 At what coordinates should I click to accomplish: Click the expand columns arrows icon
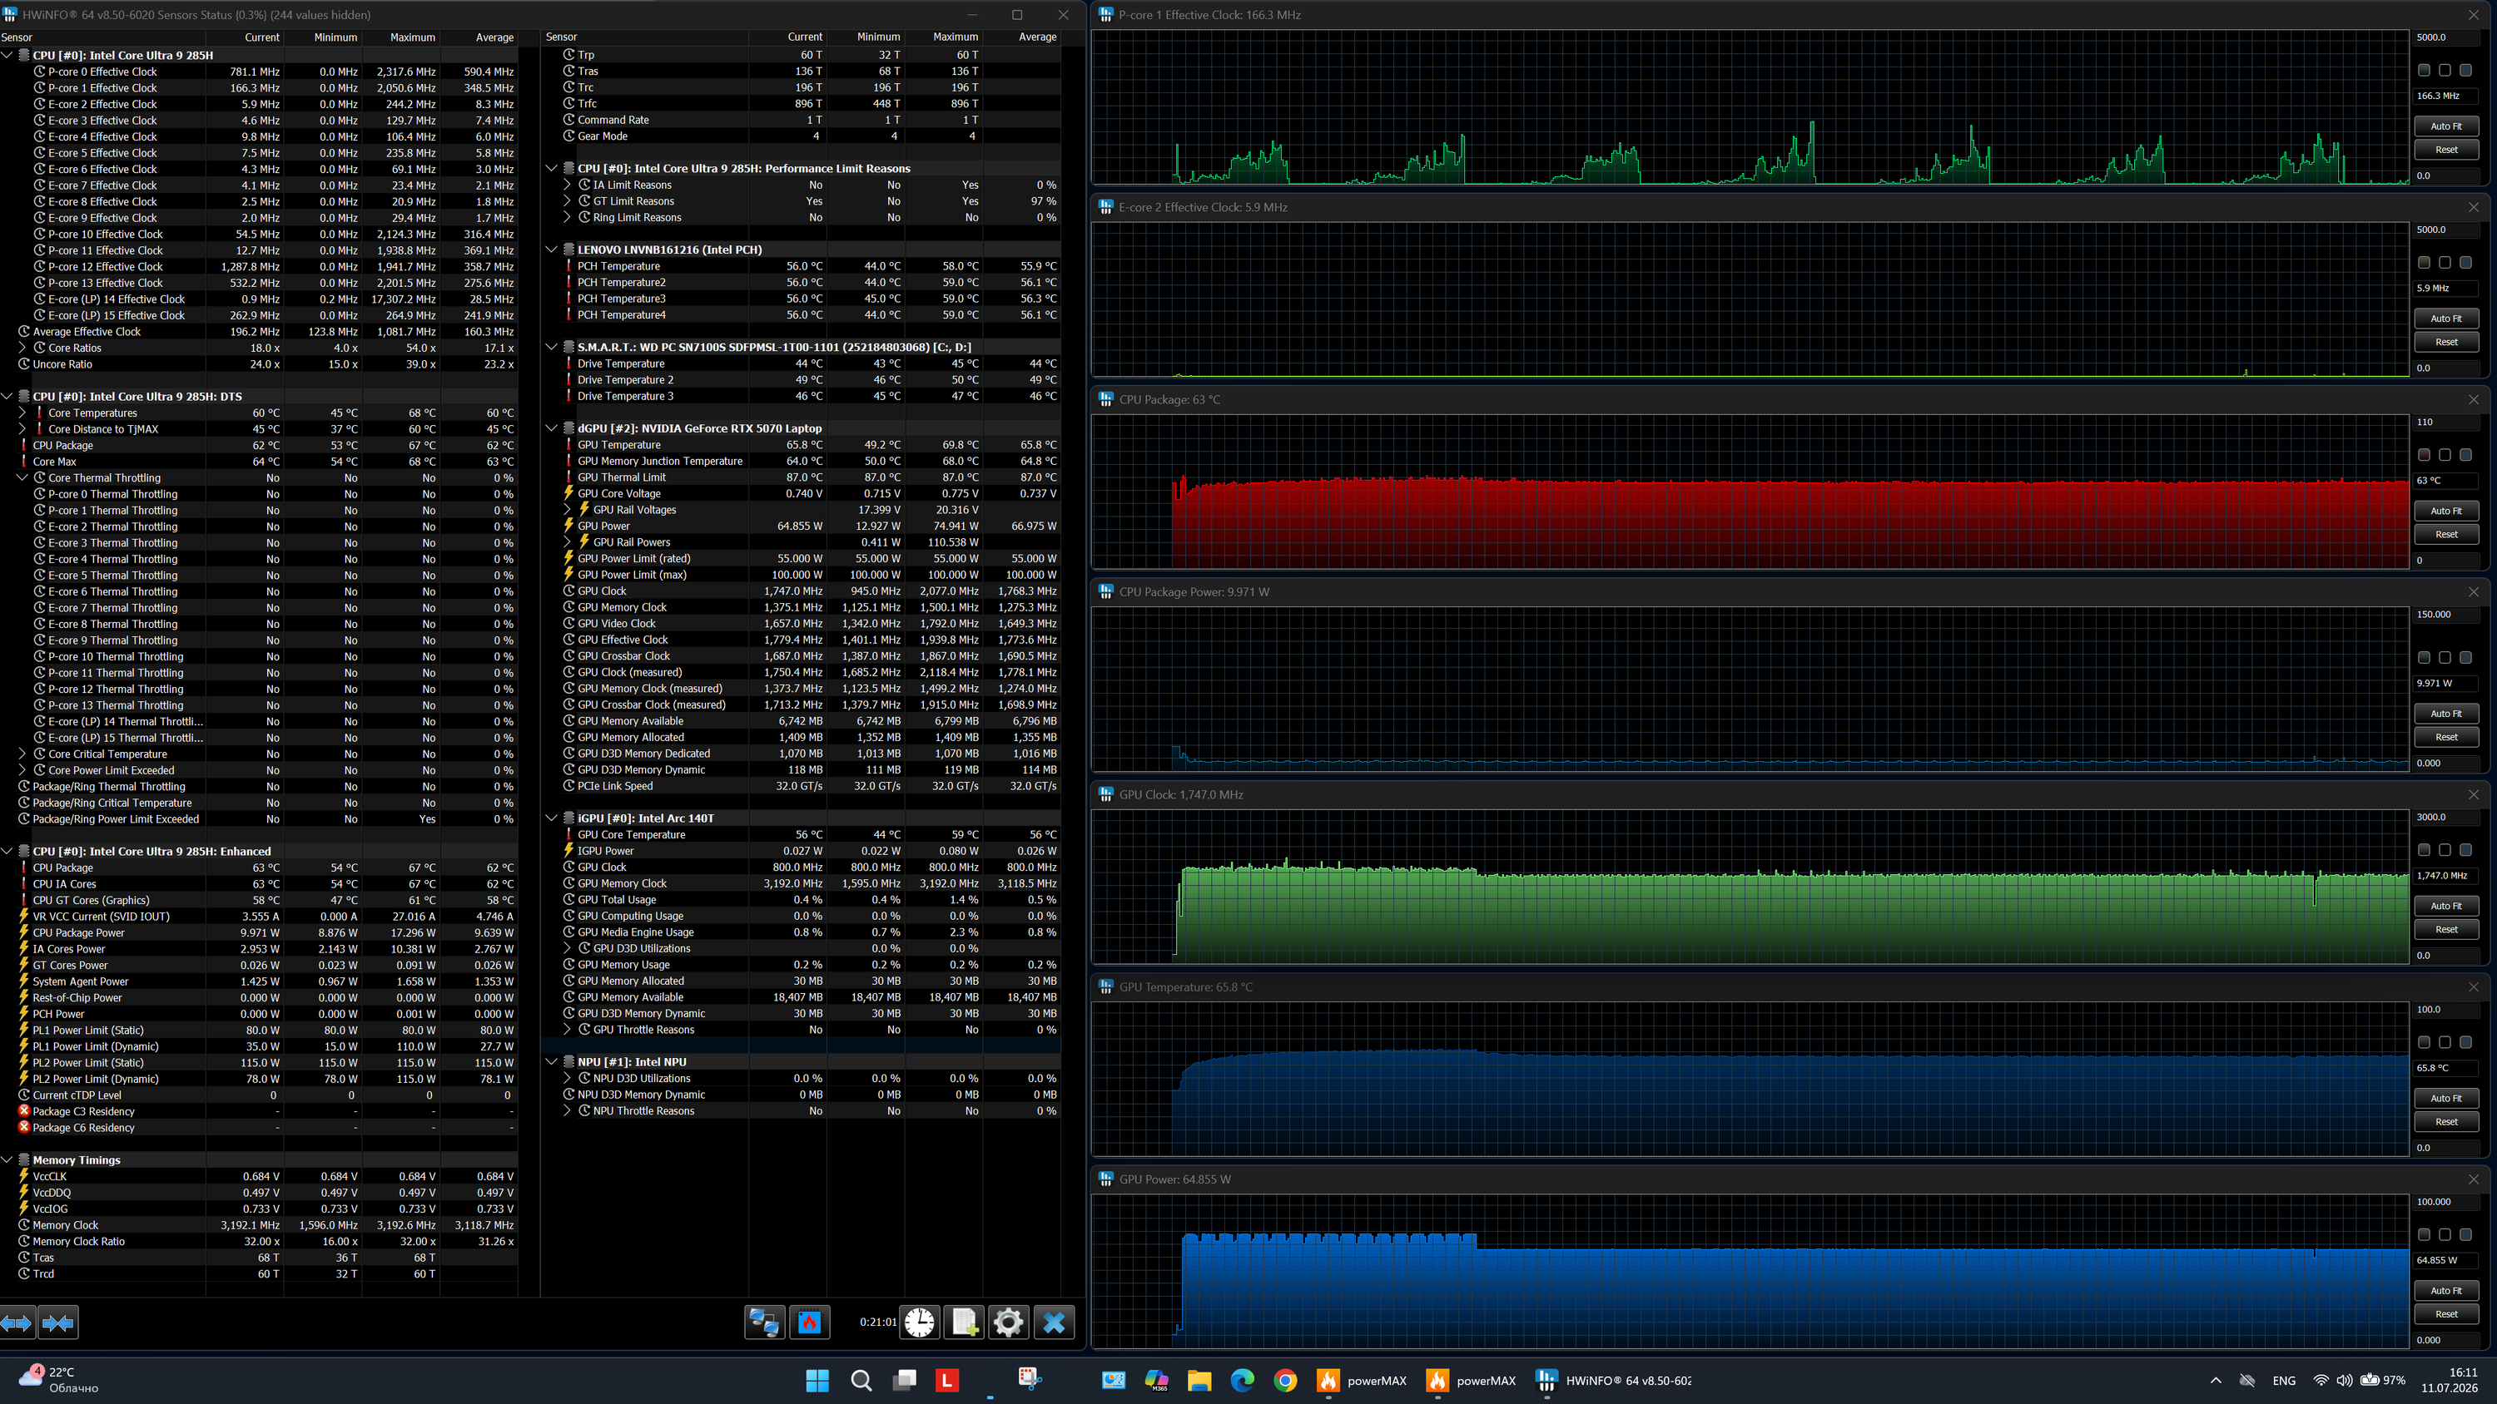[x=17, y=1322]
